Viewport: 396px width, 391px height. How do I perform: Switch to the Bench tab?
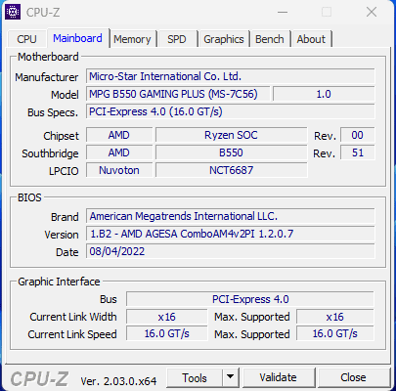tap(270, 39)
